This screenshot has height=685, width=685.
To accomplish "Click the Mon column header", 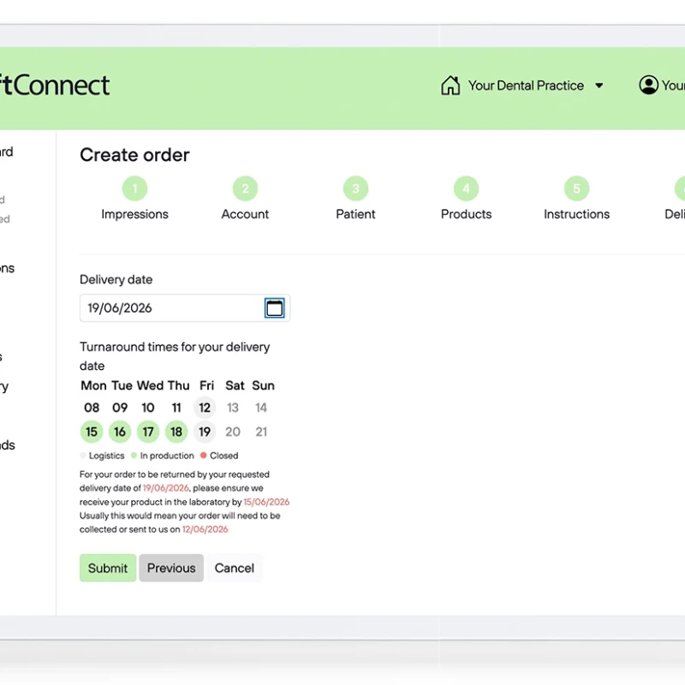I will pos(93,385).
